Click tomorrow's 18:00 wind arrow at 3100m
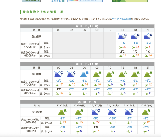161x137 pixels. [133, 85]
